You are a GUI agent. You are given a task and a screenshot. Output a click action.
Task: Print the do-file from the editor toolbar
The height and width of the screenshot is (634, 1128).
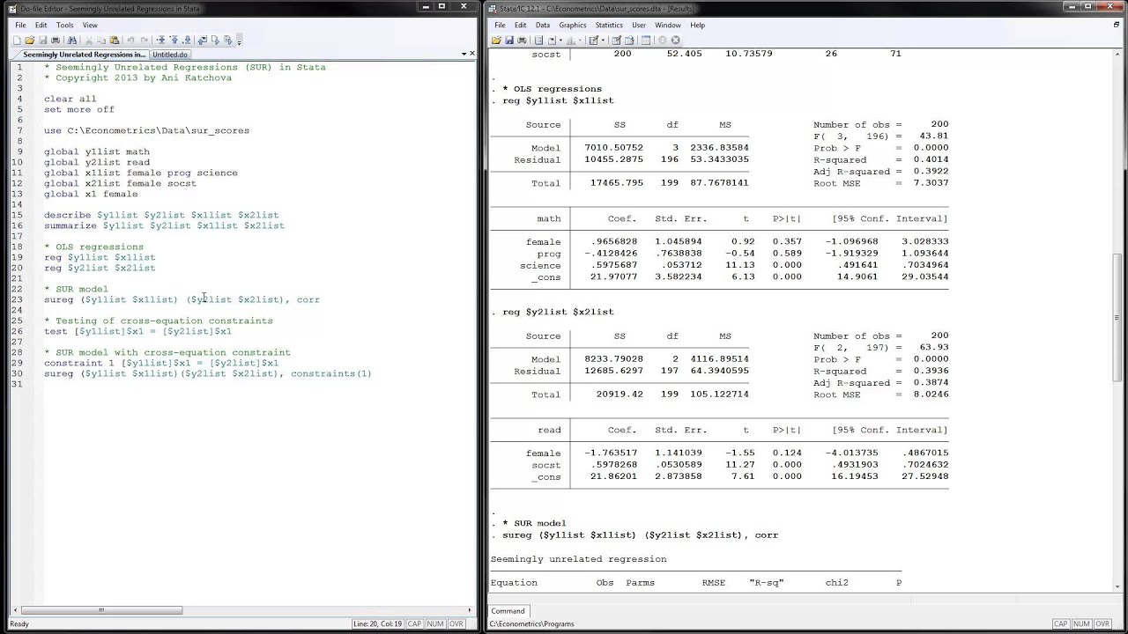click(x=56, y=40)
